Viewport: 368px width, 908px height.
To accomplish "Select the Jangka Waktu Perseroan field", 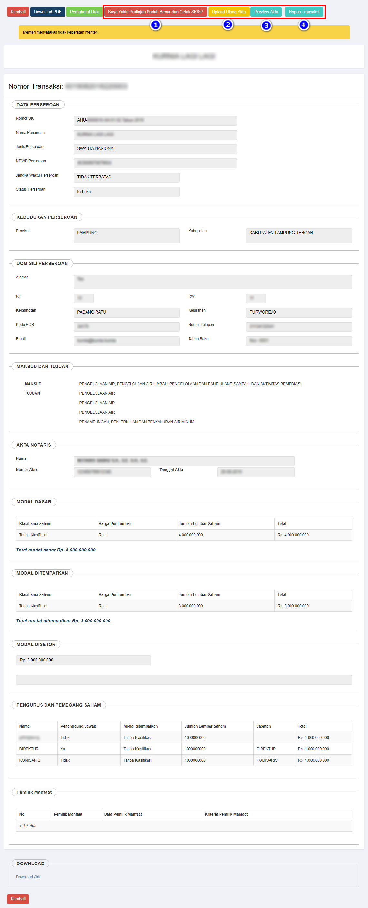I will point(126,177).
